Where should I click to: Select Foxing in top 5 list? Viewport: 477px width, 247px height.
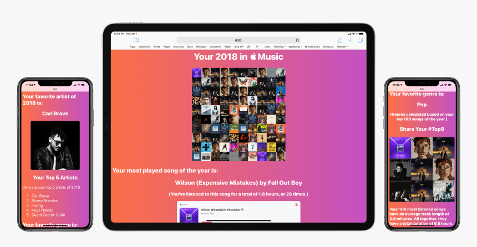(x=37, y=205)
